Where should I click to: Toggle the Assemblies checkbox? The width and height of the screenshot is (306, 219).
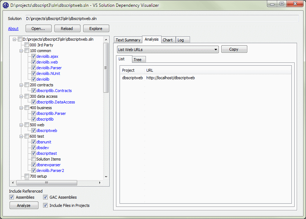click(12, 197)
